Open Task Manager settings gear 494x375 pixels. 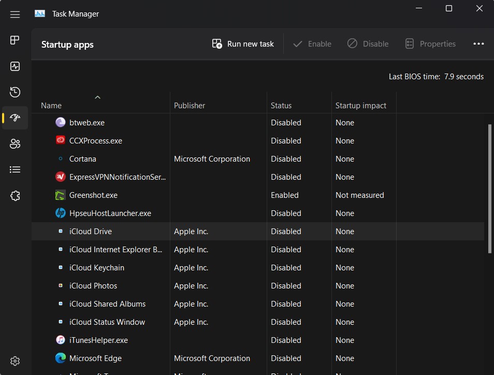[x=15, y=360]
